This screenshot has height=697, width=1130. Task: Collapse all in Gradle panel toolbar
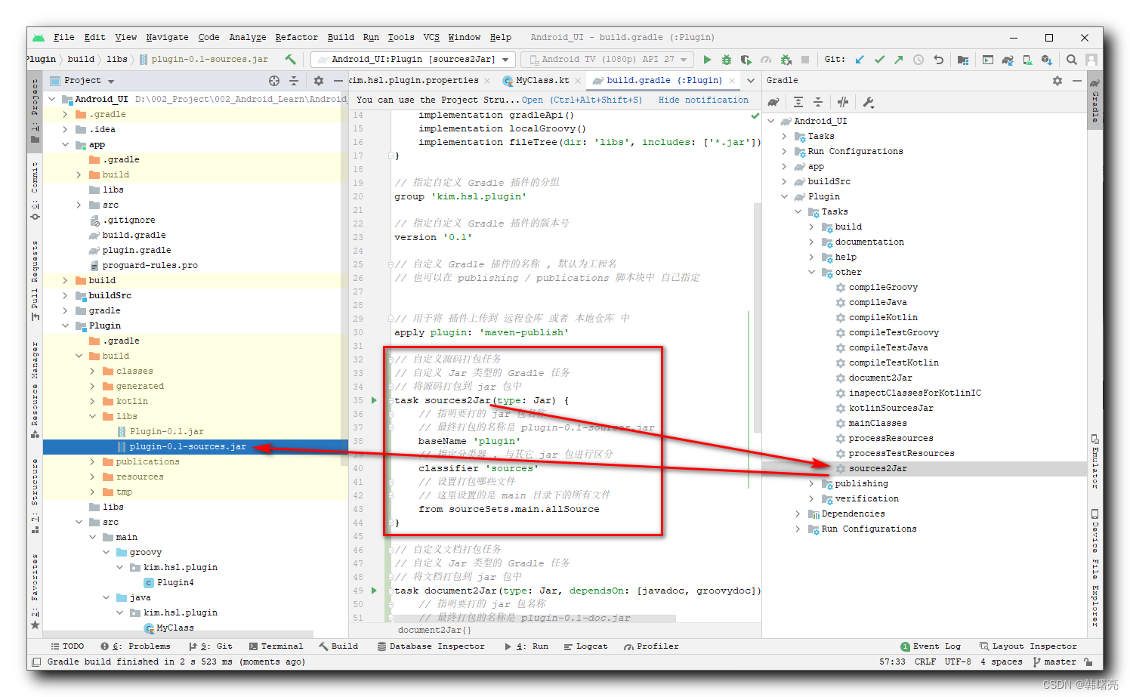point(818,102)
